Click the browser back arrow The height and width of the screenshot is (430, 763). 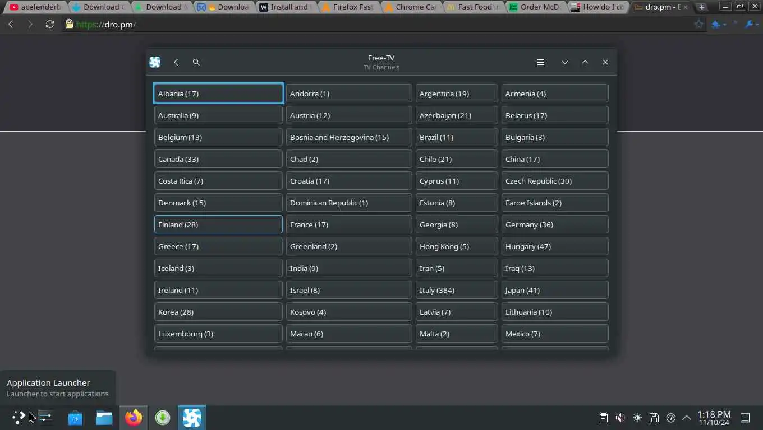pos(11,24)
